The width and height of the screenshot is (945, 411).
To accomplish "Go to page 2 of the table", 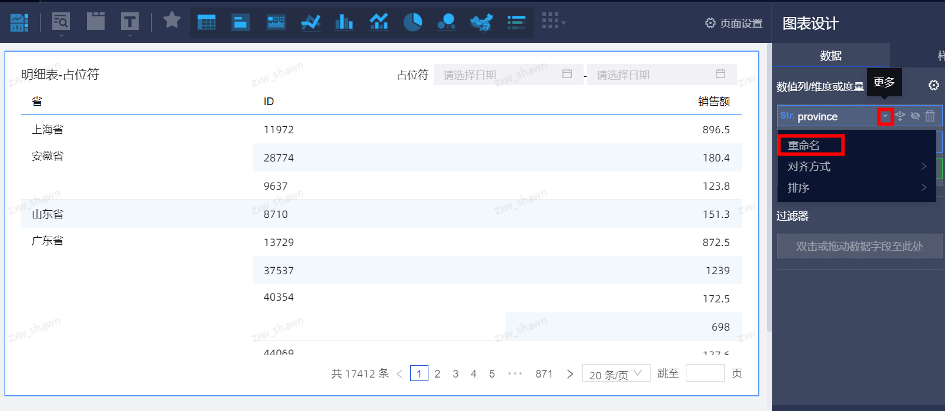I will (x=437, y=373).
